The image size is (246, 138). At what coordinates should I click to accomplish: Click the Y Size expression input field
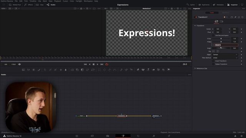coord(226,45)
